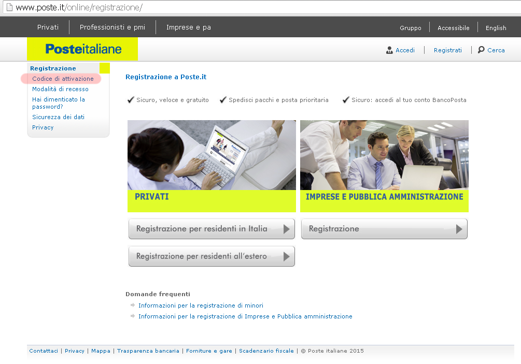Click Registrazione per residenti all'estero
Image resolution: width=521 pixels, height=364 pixels.
[x=212, y=256]
